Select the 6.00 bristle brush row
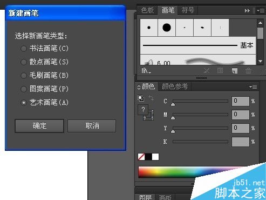266x200 pixels. 198,60
